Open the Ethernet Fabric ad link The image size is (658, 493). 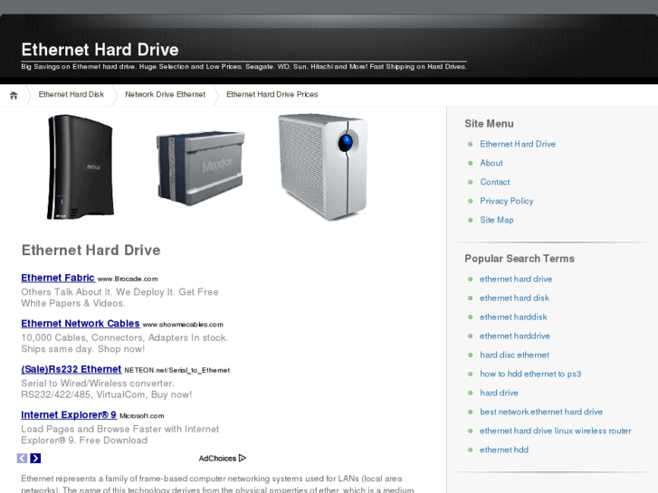(58, 278)
